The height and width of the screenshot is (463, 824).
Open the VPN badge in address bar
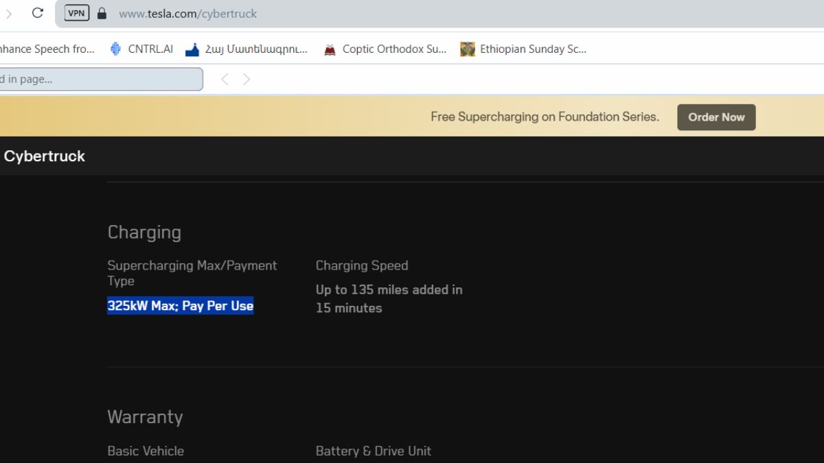click(x=76, y=13)
